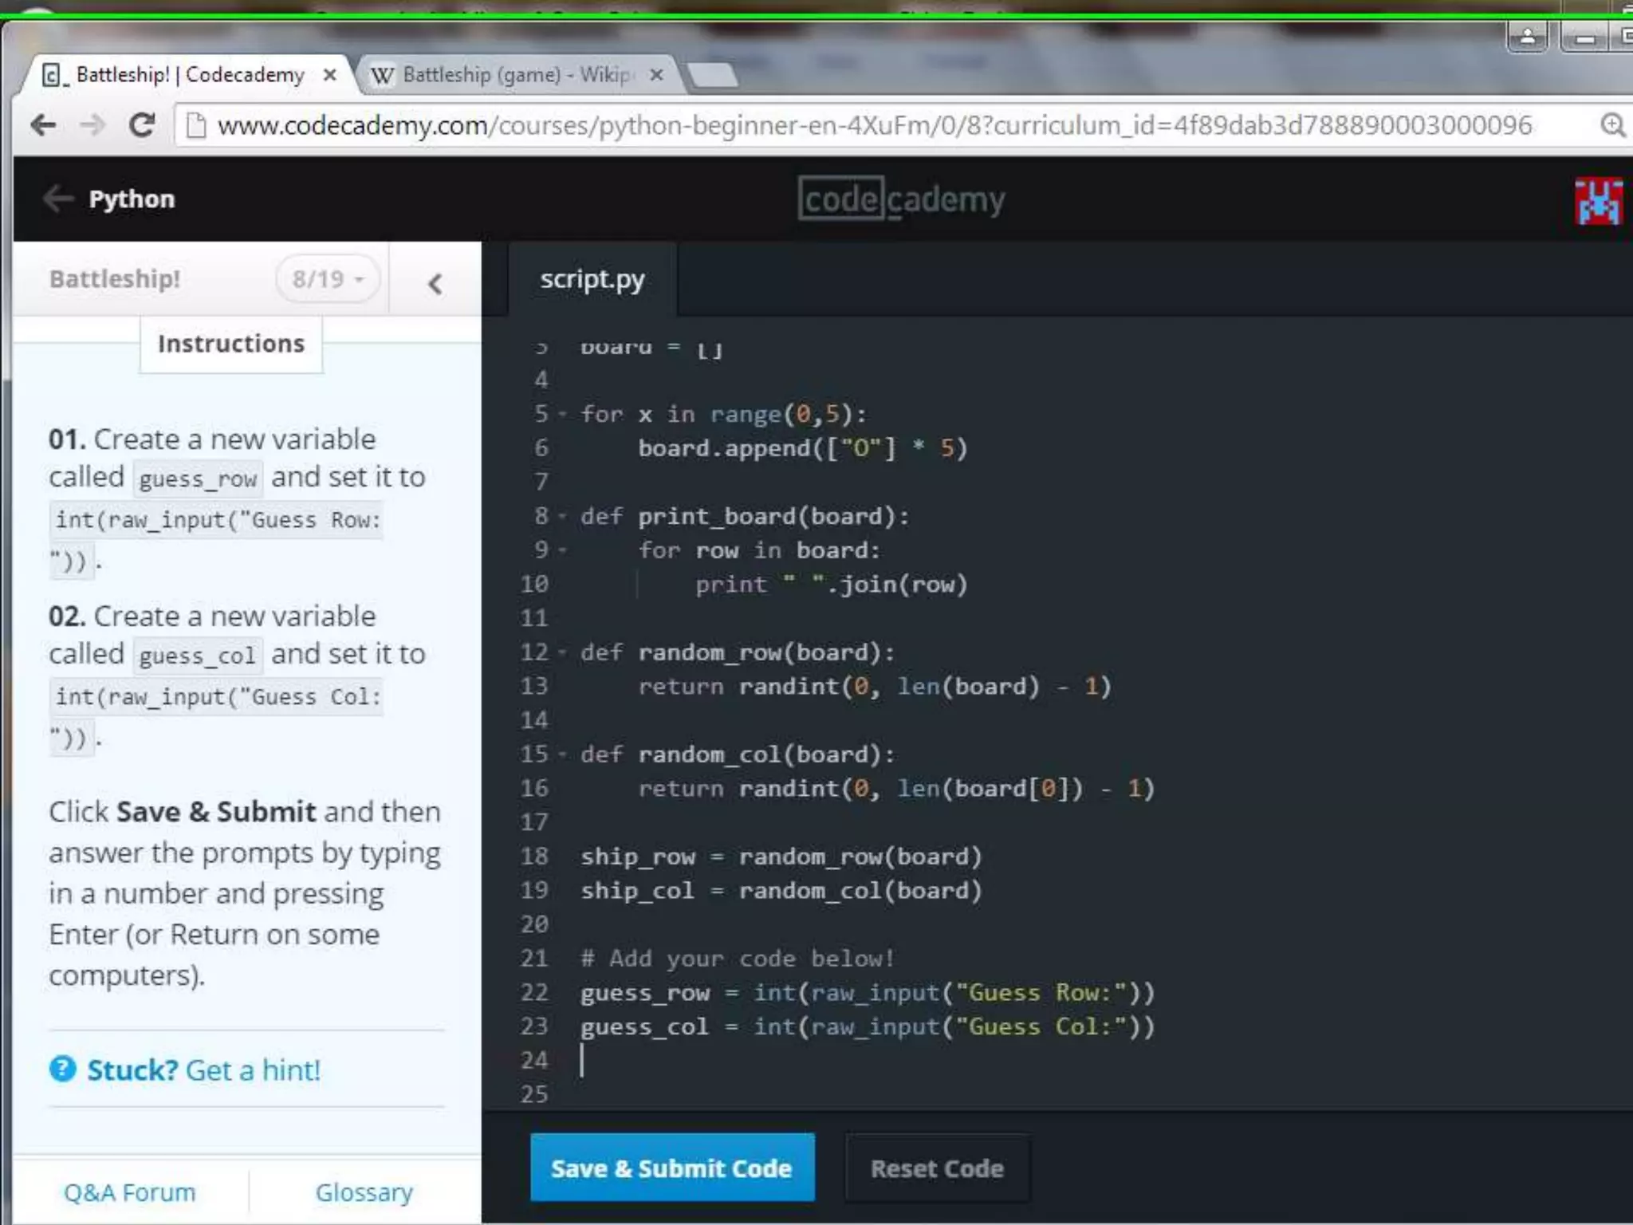Close the Wikipedia Battleship tab
The image size is (1633, 1225).
coord(656,75)
